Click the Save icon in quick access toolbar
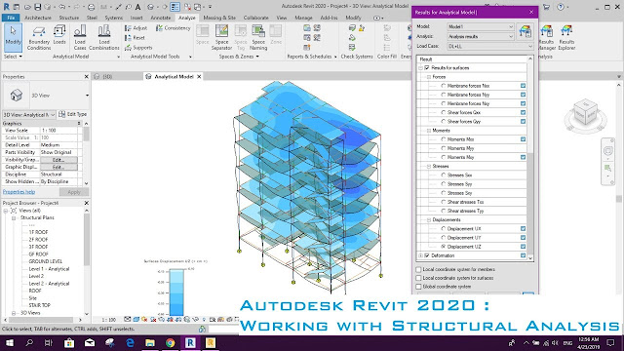 pyautogui.click(x=37, y=7)
